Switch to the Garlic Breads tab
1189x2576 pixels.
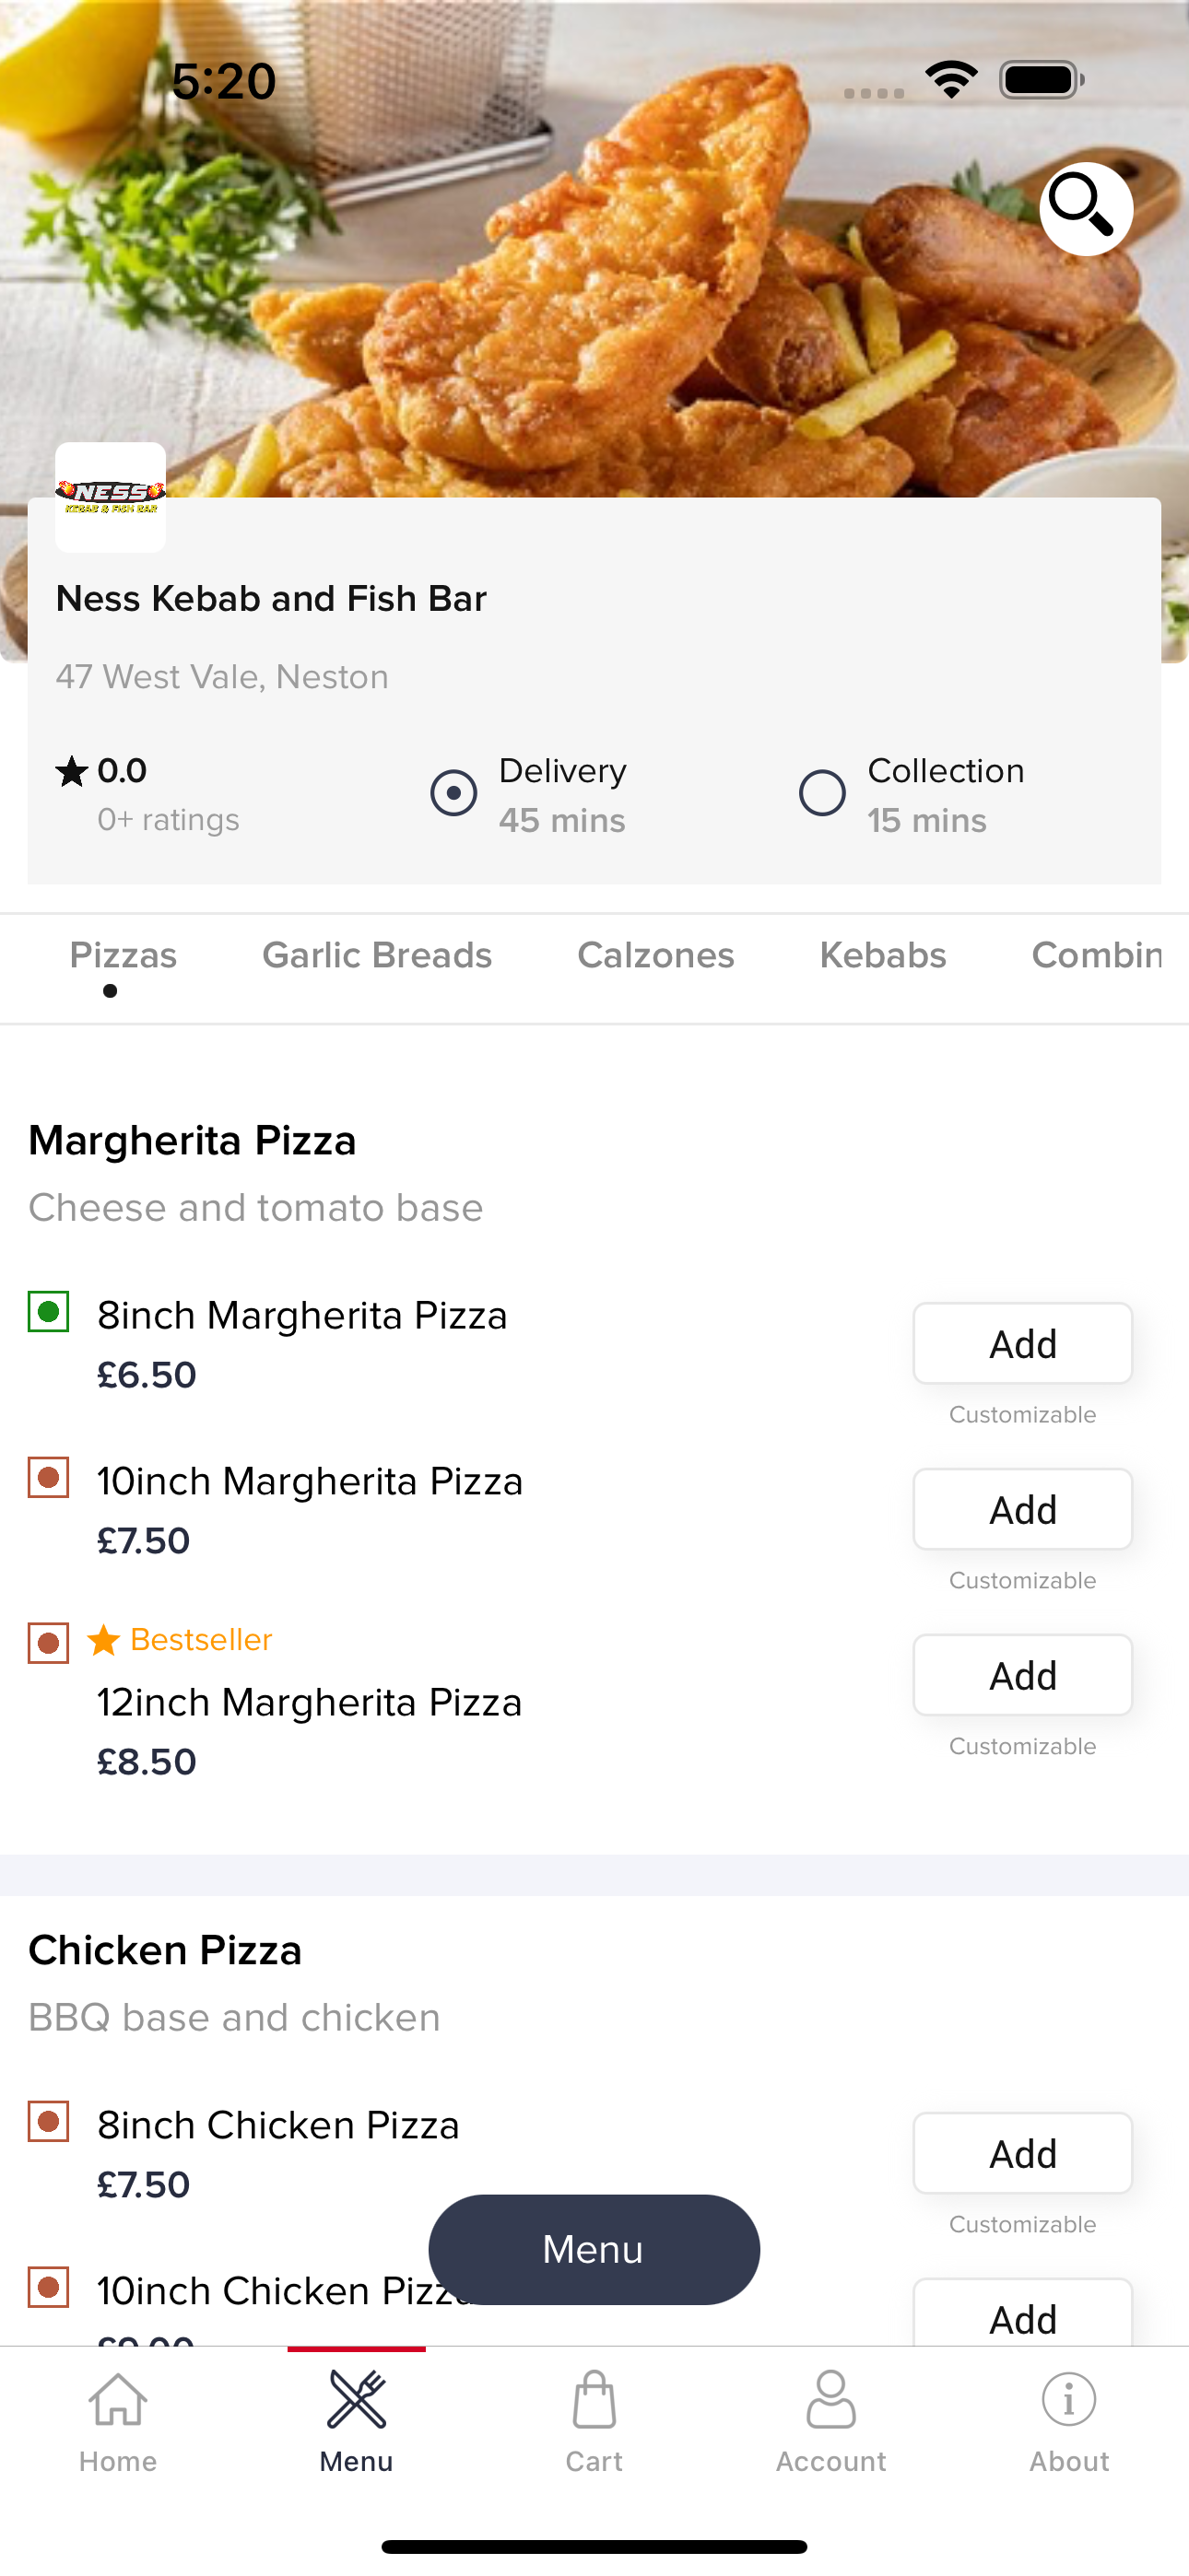click(x=376, y=956)
